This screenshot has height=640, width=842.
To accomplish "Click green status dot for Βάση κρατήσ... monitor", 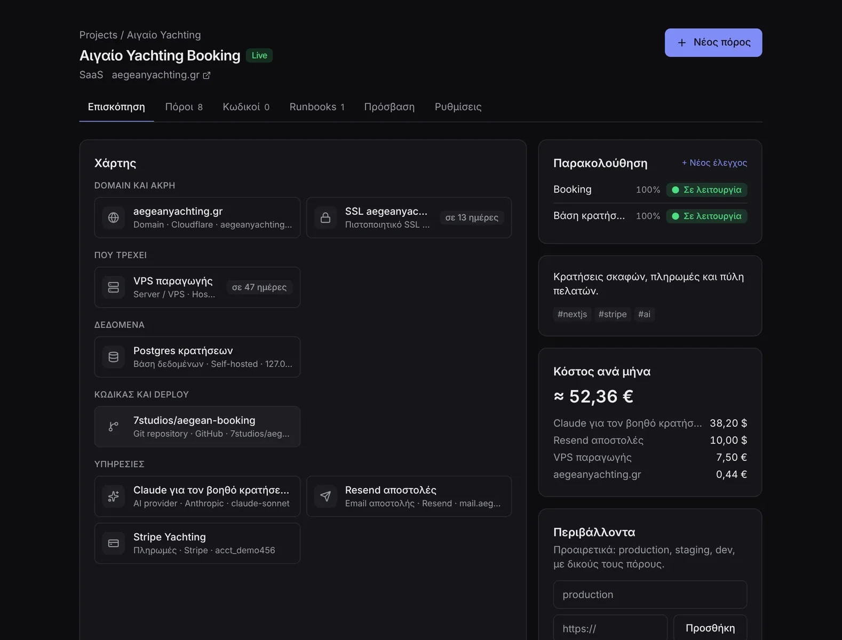I will pyautogui.click(x=675, y=216).
